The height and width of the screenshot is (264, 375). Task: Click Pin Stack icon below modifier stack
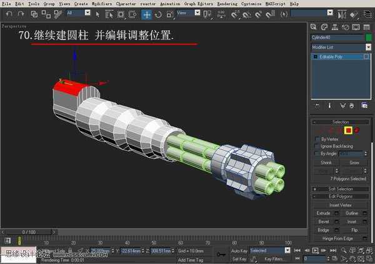click(317, 106)
